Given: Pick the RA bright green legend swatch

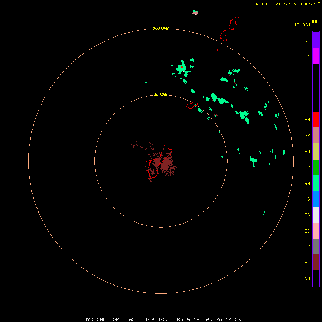Looking at the screenshot, I should [x=316, y=183].
